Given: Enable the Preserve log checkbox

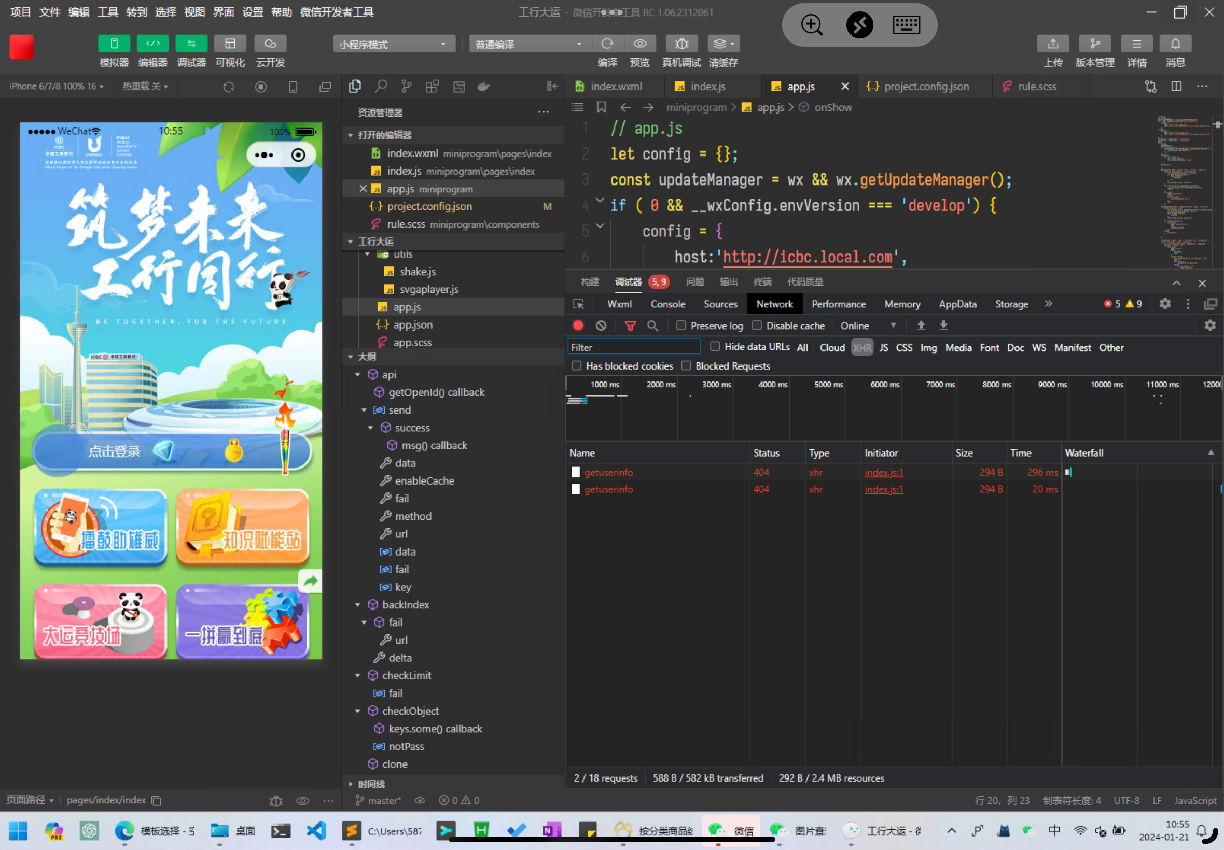Looking at the screenshot, I should tap(681, 325).
